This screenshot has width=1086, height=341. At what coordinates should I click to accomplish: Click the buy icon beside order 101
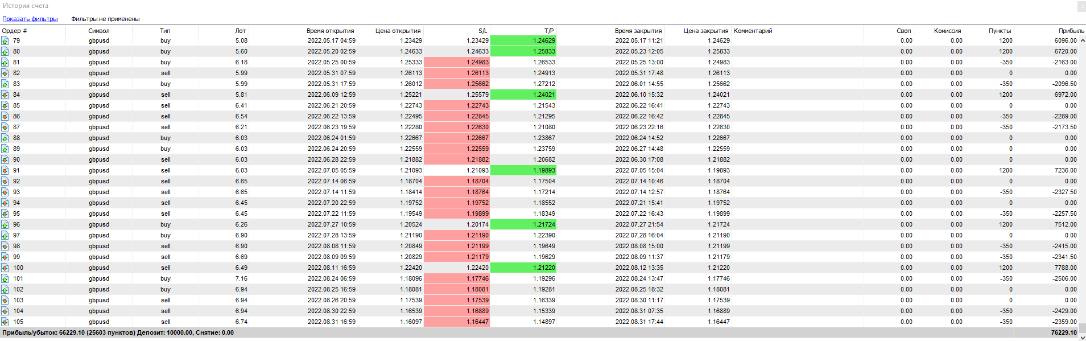click(x=5, y=279)
